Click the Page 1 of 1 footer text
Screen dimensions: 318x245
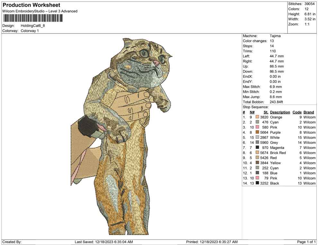point(306,242)
